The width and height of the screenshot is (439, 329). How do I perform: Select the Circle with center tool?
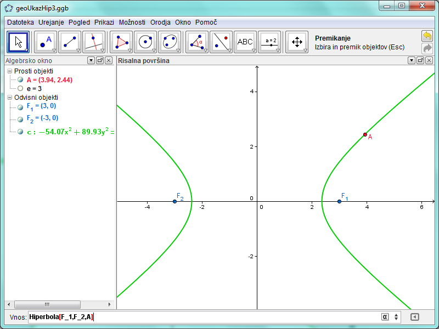pyautogui.click(x=145, y=42)
